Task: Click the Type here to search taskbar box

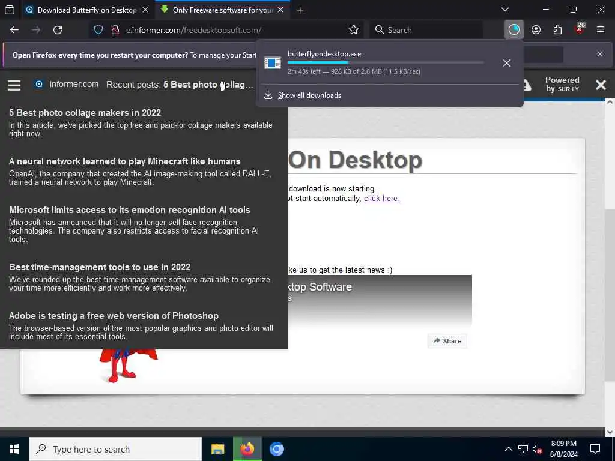Action: point(115,449)
